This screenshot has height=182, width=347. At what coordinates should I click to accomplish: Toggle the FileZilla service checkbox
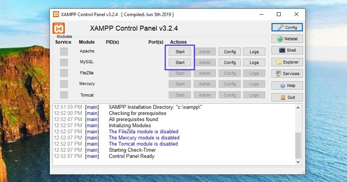64,73
